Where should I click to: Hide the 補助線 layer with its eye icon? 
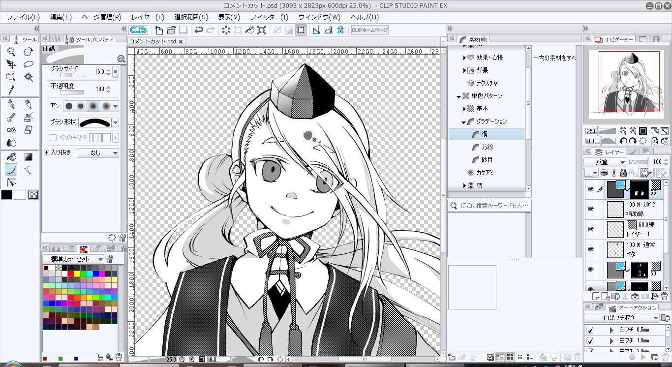[x=590, y=209]
